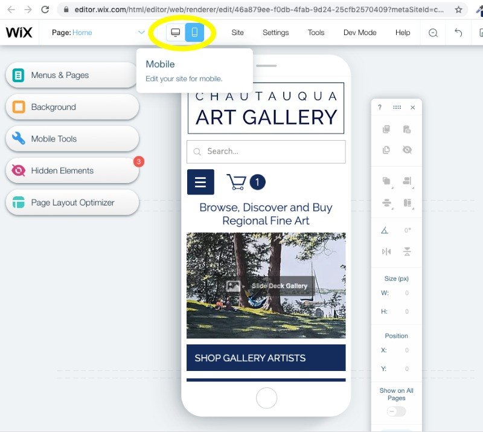The height and width of the screenshot is (432, 483).
Task: Open the Site menu
Action: [237, 33]
